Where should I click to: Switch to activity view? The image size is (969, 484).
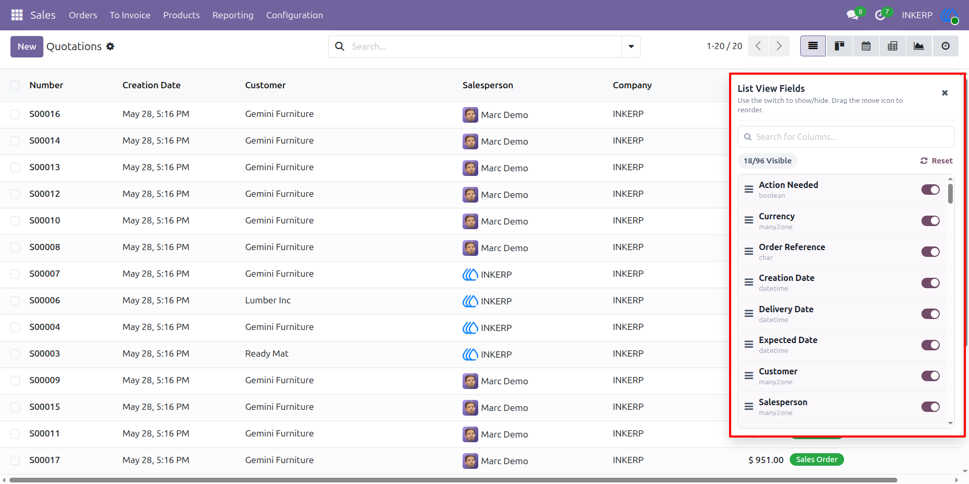pyautogui.click(x=945, y=46)
